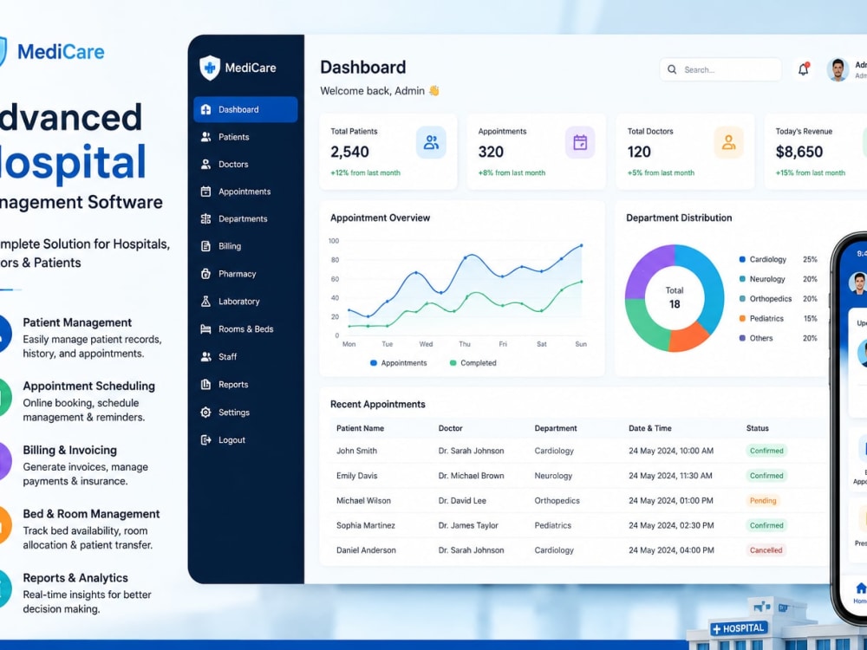Click the Others legend color dot

pyautogui.click(x=743, y=338)
